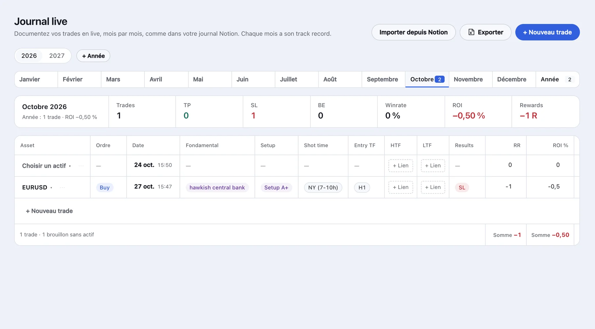Click the Exporter spreadsheet file icon
This screenshot has height=329, width=595.
click(471, 32)
